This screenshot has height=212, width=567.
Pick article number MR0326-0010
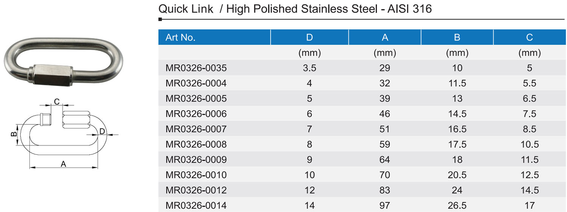[196, 175]
